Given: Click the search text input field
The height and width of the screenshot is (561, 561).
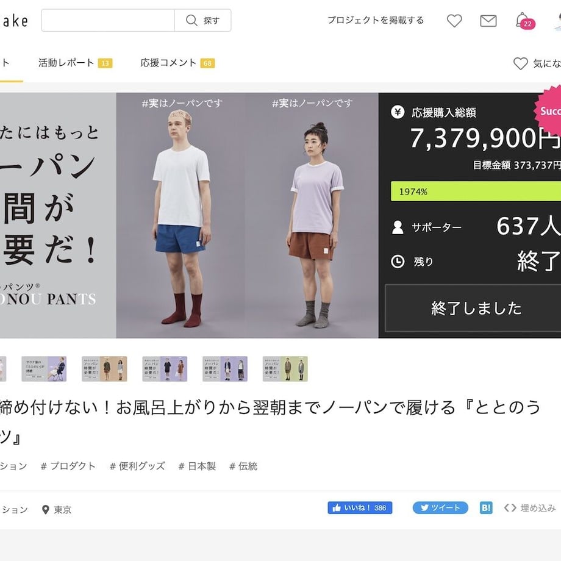Looking at the screenshot, I should pos(108,20).
